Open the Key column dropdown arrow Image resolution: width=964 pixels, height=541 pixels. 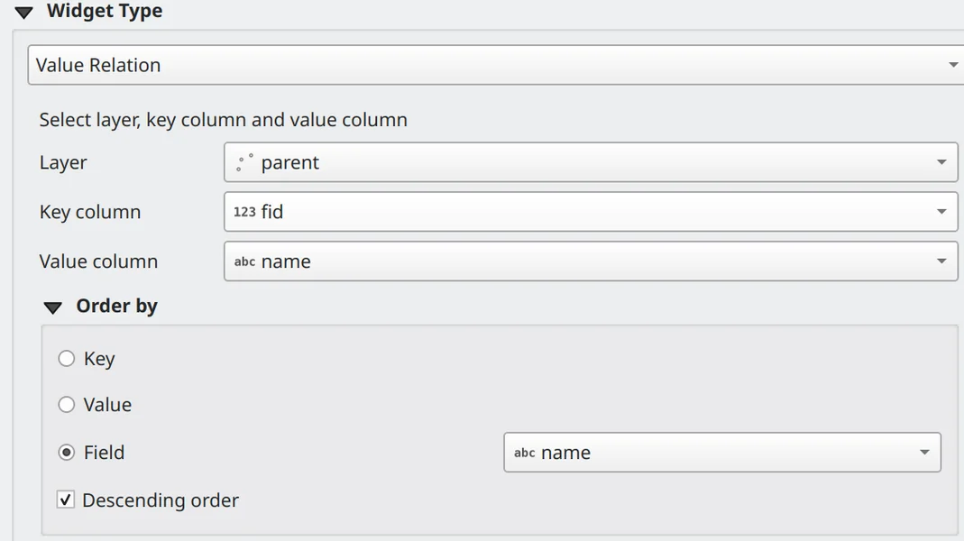coord(941,212)
